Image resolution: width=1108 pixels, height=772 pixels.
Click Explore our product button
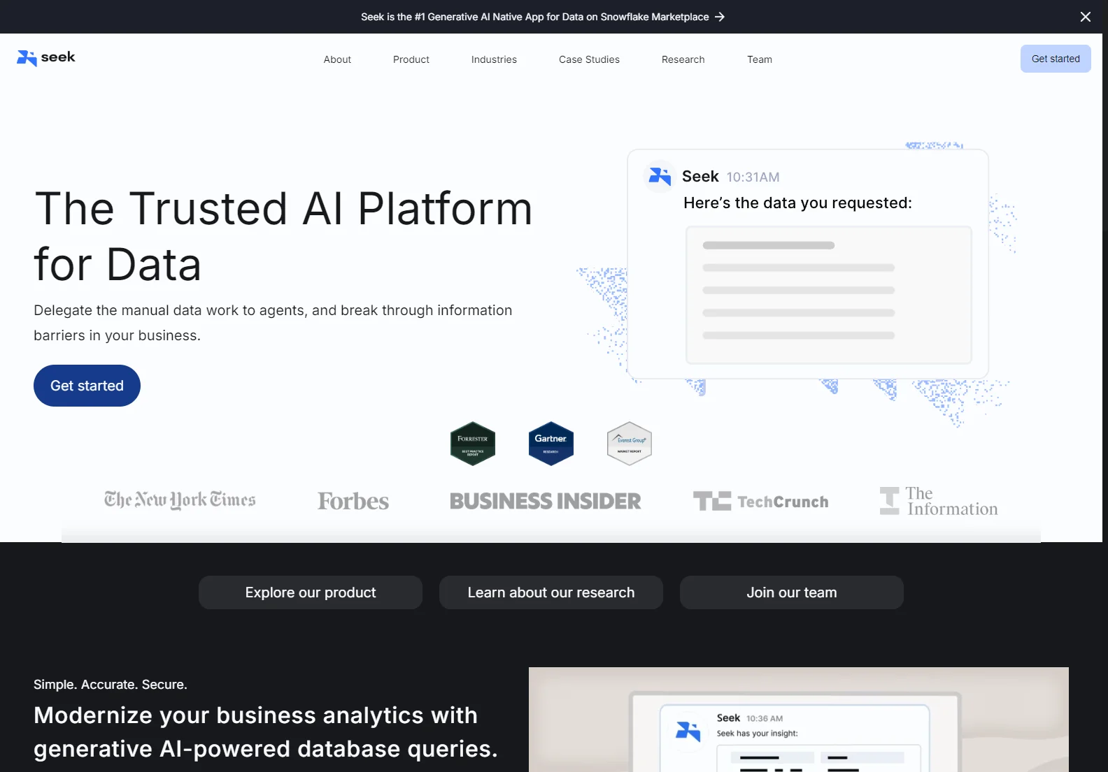(x=311, y=592)
